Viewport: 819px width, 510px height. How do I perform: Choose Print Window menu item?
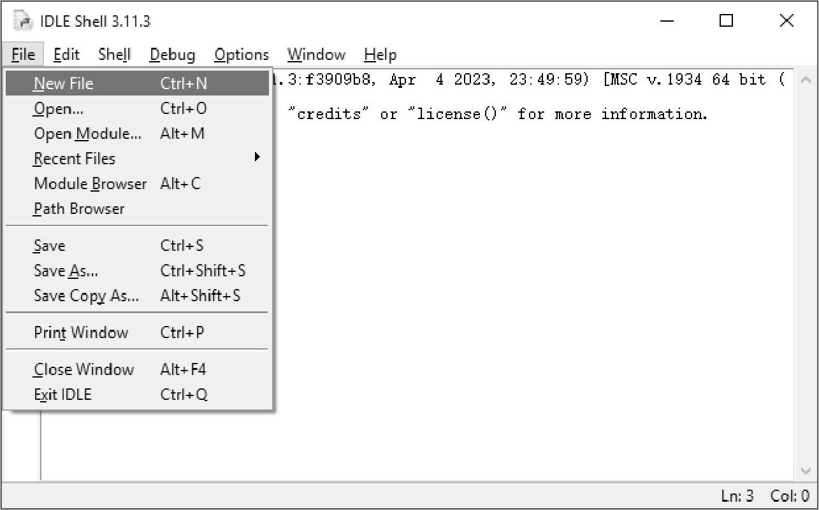click(137, 332)
